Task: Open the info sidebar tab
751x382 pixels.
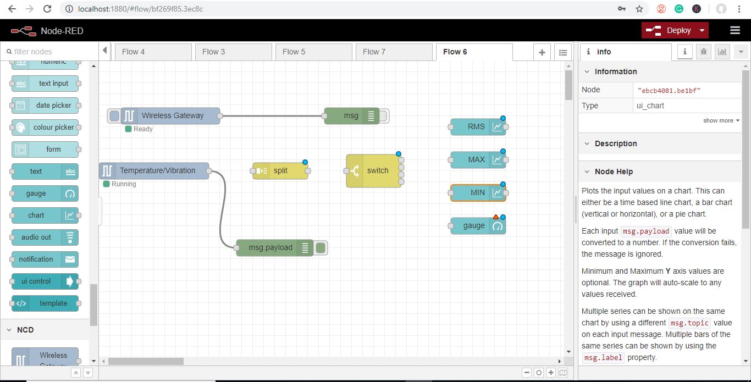Action: tap(626, 52)
